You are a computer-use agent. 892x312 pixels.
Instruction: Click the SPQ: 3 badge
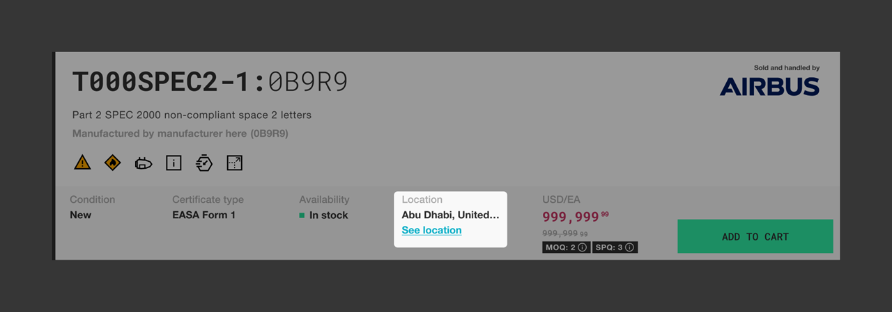(x=615, y=247)
